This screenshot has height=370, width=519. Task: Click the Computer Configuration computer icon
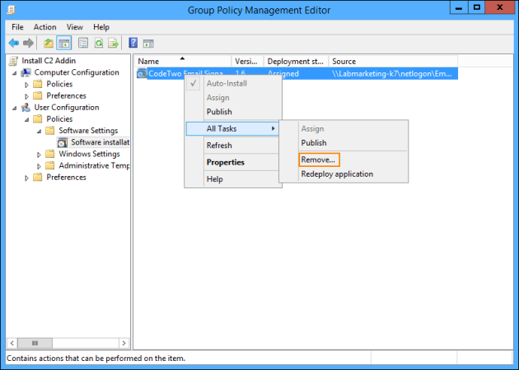pyautogui.click(x=26, y=72)
